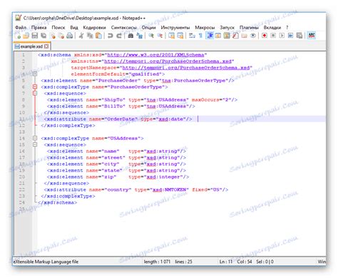Toggle synchronized horizontal scrolling

pyautogui.click(x=180, y=36)
